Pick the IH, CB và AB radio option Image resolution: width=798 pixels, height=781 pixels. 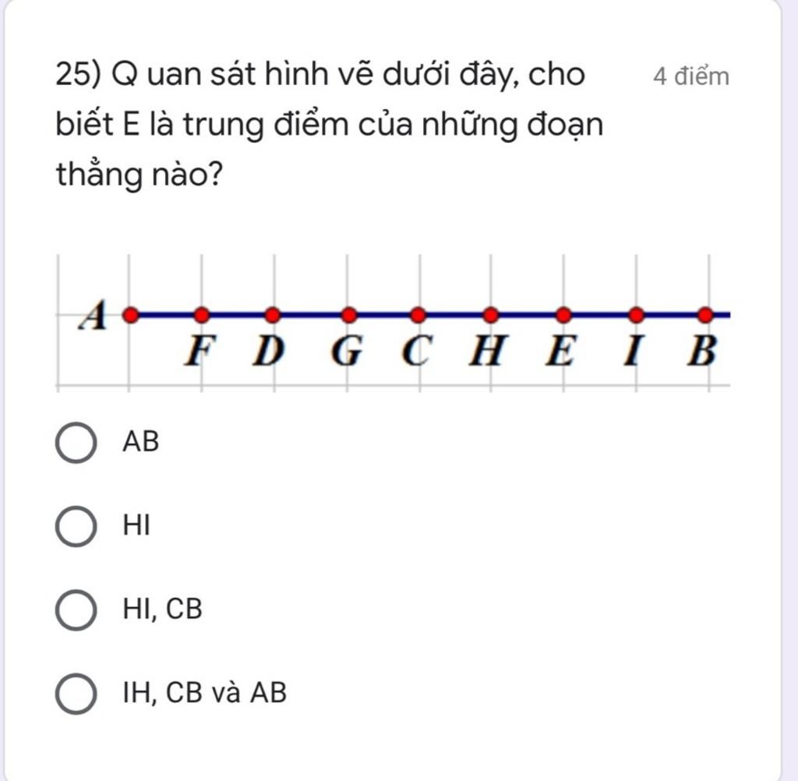76,694
